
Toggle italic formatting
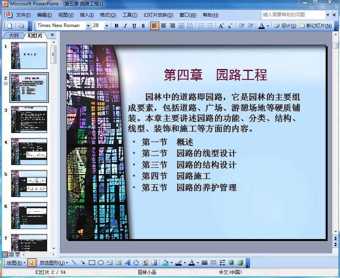(x=125, y=26)
